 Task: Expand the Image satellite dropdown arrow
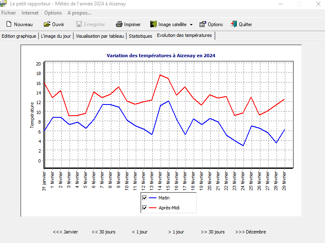pos(191,25)
